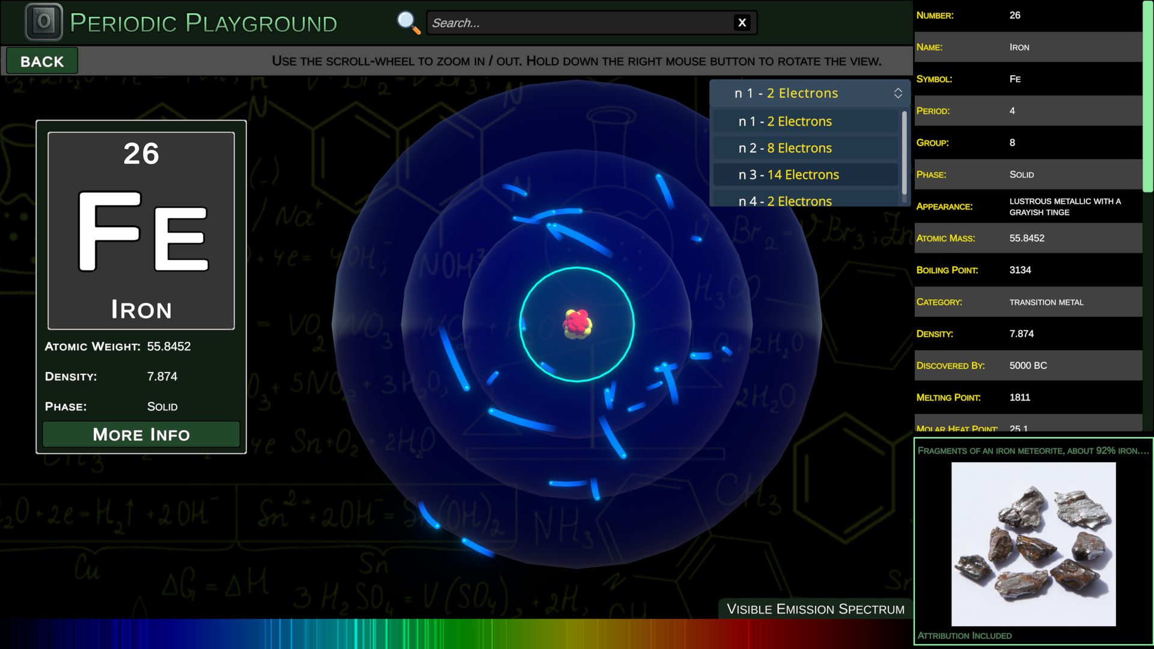This screenshot has height=649, width=1154.
Task: Click the Periodic Playground logo icon
Action: pyautogui.click(x=43, y=22)
